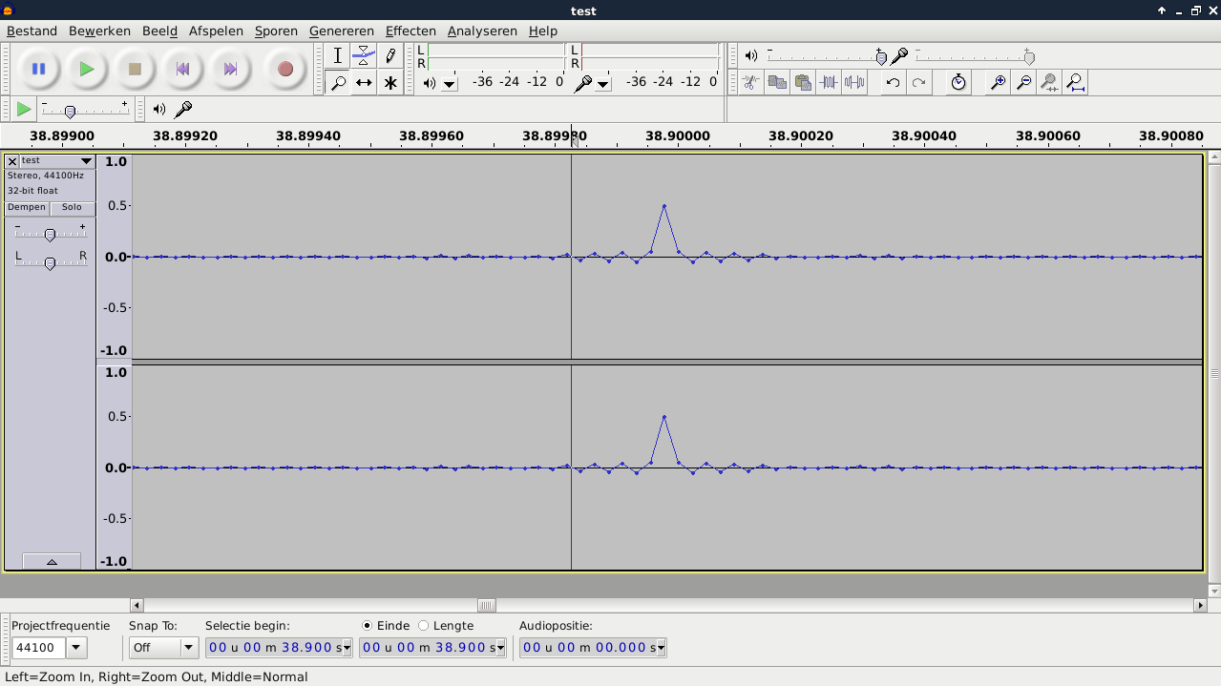Select the Multi-tool asterisk mode
The height and width of the screenshot is (686, 1221).
390,83
